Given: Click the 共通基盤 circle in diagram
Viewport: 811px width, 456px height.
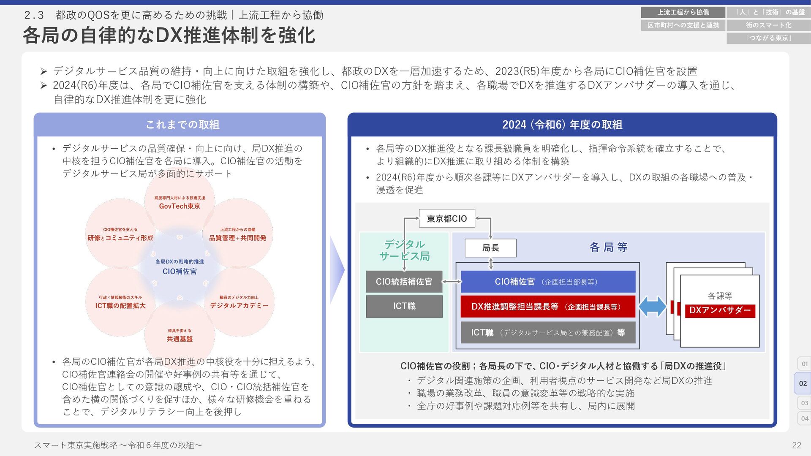Looking at the screenshot, I should 180,335.
